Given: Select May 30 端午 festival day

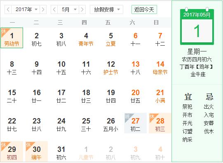Looking at the screenshot, I should tap(37, 151).
